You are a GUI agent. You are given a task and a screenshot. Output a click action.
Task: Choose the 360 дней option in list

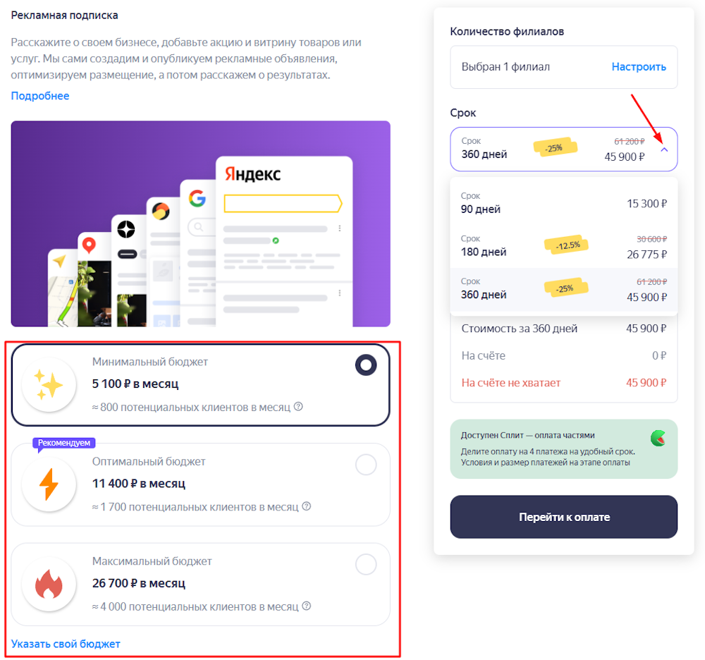(x=563, y=289)
